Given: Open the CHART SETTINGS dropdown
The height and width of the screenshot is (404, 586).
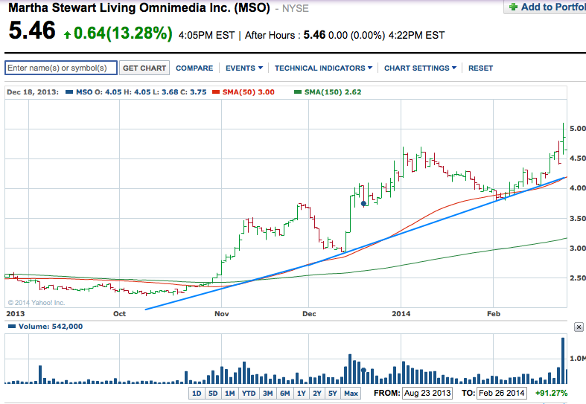Looking at the screenshot, I should click(420, 68).
